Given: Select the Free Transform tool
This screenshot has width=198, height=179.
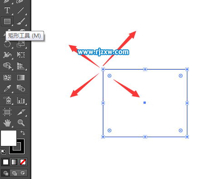Looking at the screenshot, I should click(x=21, y=55).
